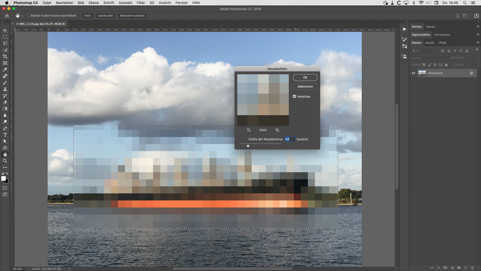Select the Zoom tool
481x271 pixels.
tap(5, 161)
